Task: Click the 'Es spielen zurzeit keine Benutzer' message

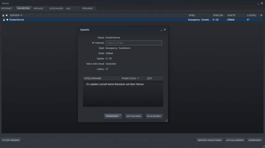Action: (x=115, y=84)
